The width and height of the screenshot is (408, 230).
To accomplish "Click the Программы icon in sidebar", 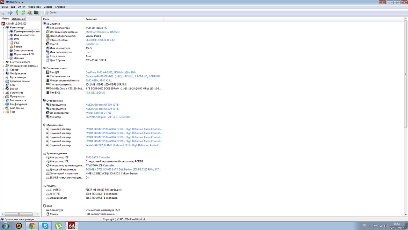I will pos(7,96).
